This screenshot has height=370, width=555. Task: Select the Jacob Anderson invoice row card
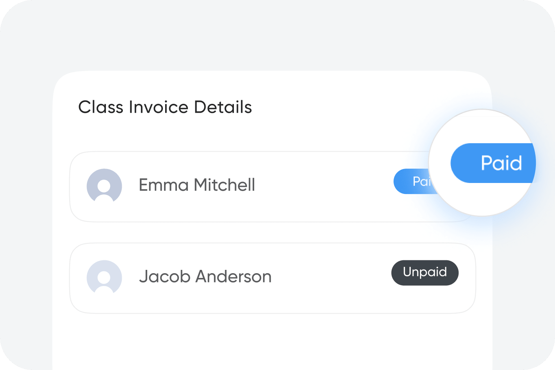coord(272,278)
